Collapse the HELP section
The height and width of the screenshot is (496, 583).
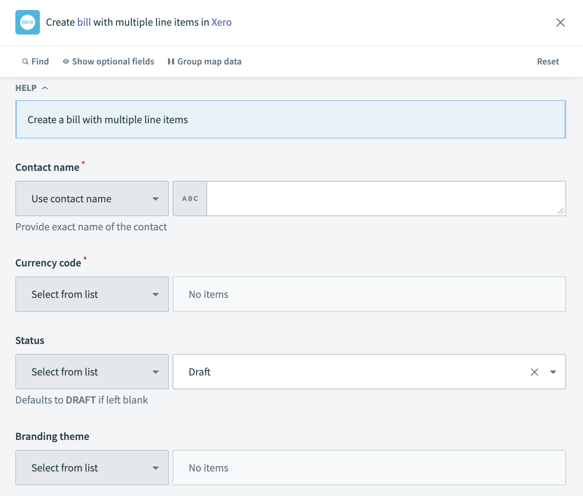tap(44, 88)
